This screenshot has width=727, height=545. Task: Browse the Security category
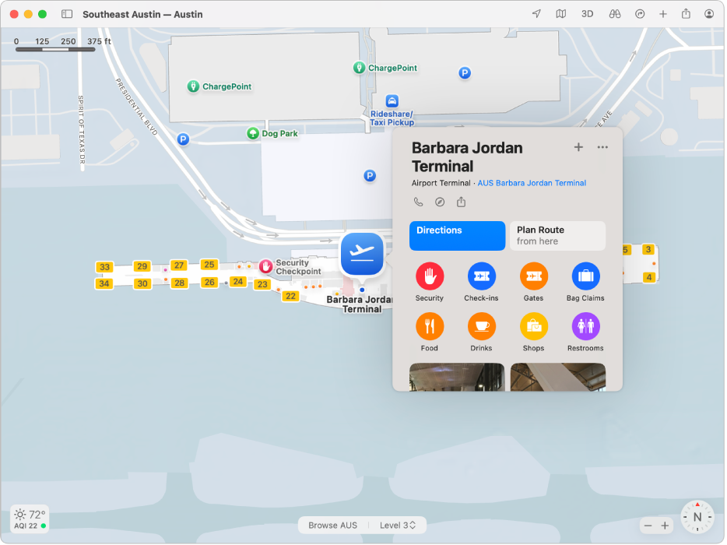click(430, 282)
